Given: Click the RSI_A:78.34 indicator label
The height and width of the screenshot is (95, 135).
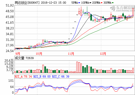Looking at the screenshot, I should pyautogui.click(x=23, y=77).
